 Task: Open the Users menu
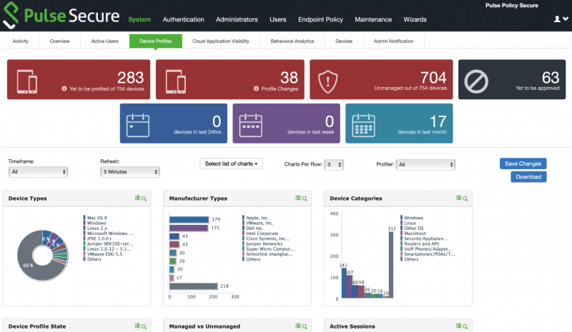(278, 20)
